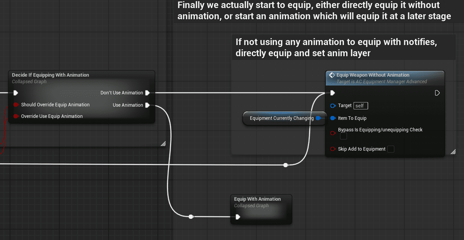The width and height of the screenshot is (464, 240).
Task: Click resize handle of the Decide If Equipping comment box
Action: (163, 144)
